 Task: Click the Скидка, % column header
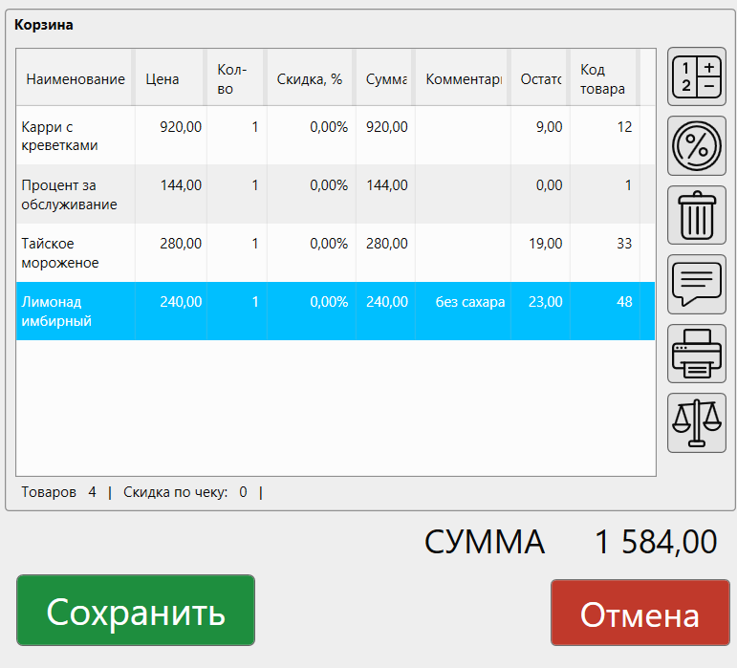tap(309, 79)
